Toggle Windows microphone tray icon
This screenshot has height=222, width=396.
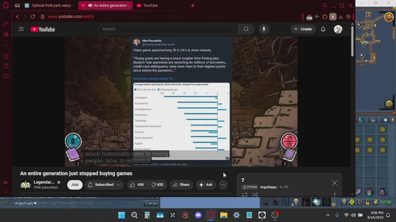click(337, 215)
